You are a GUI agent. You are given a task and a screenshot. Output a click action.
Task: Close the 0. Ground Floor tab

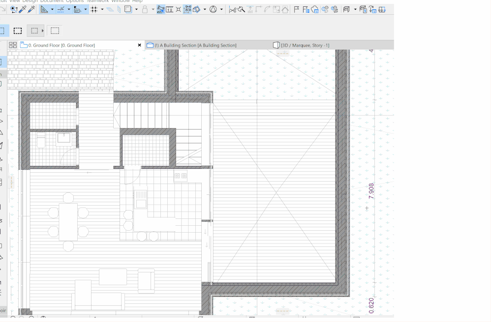tap(140, 45)
